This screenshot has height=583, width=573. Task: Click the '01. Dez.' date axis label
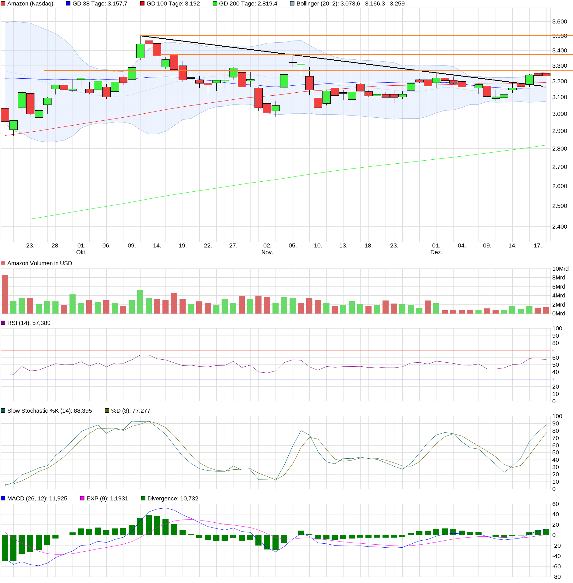[x=436, y=249]
